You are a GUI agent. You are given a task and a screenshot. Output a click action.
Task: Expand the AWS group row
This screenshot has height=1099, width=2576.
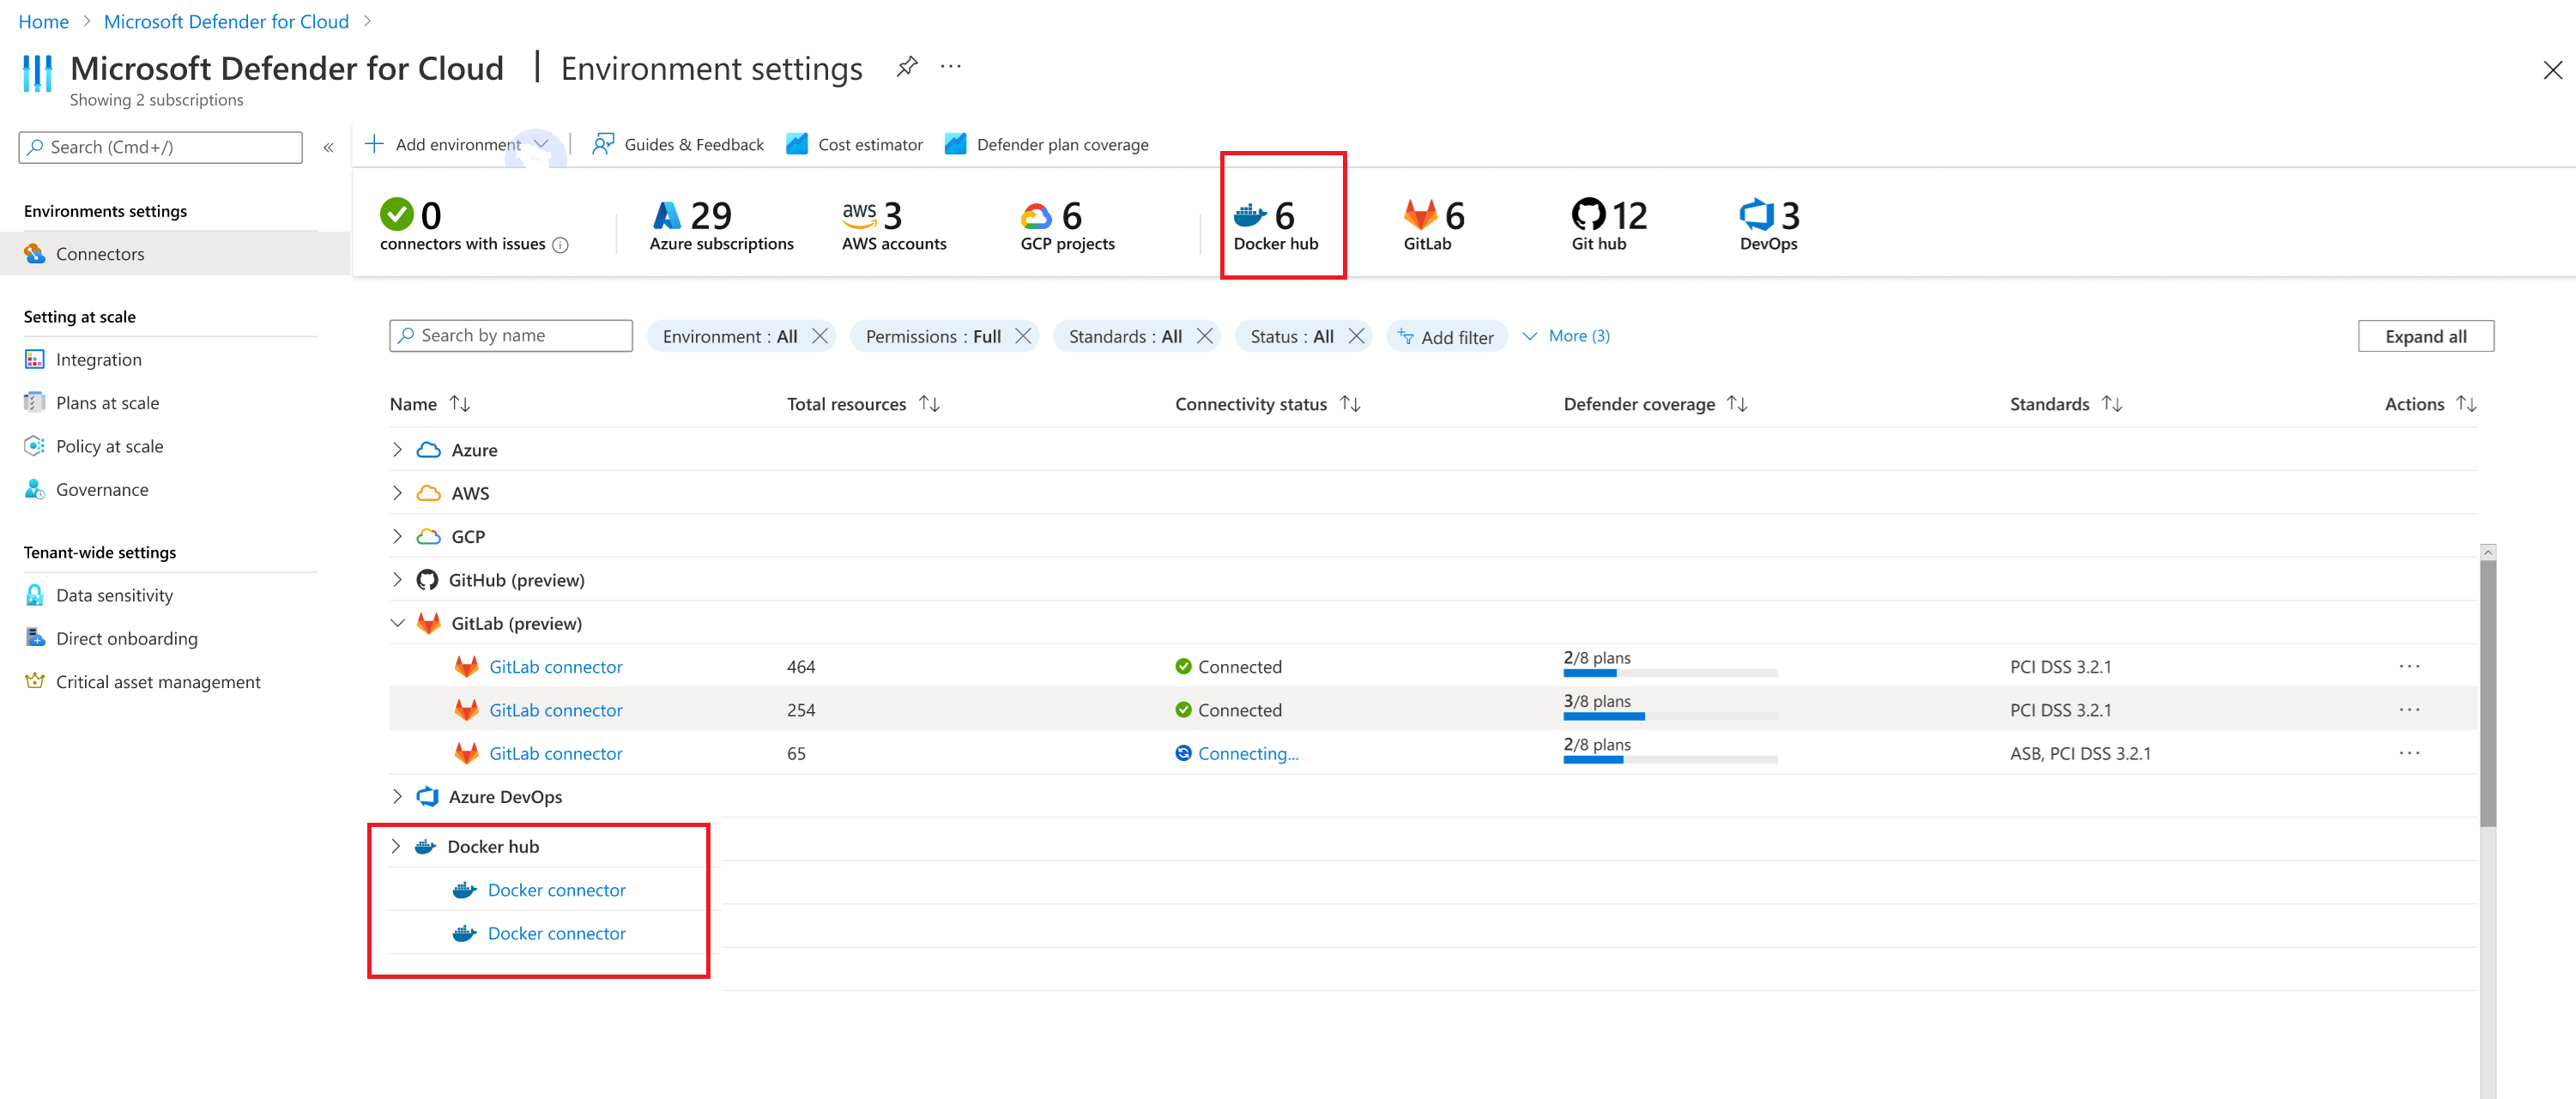(397, 493)
